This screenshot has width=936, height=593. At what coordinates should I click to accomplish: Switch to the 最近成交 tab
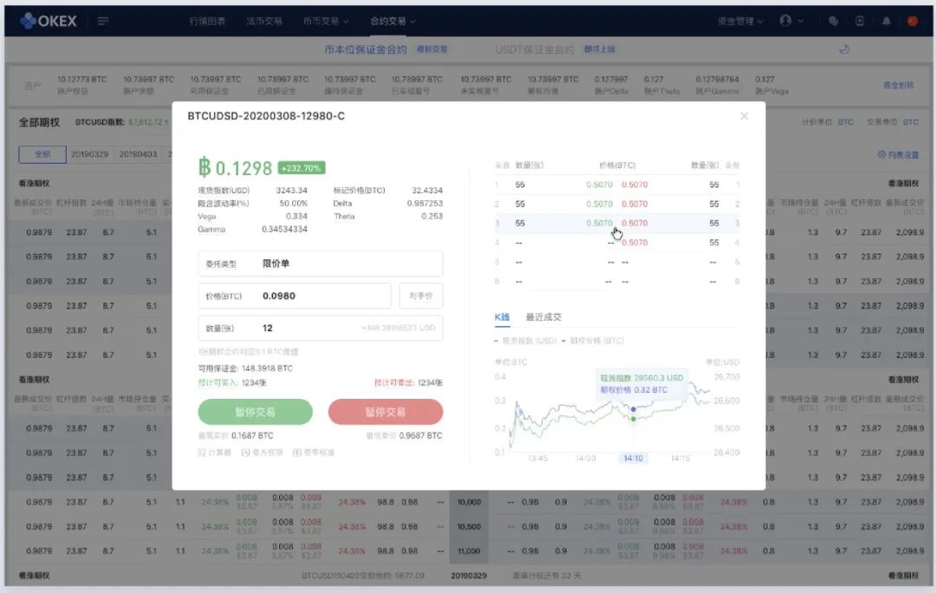click(x=543, y=317)
